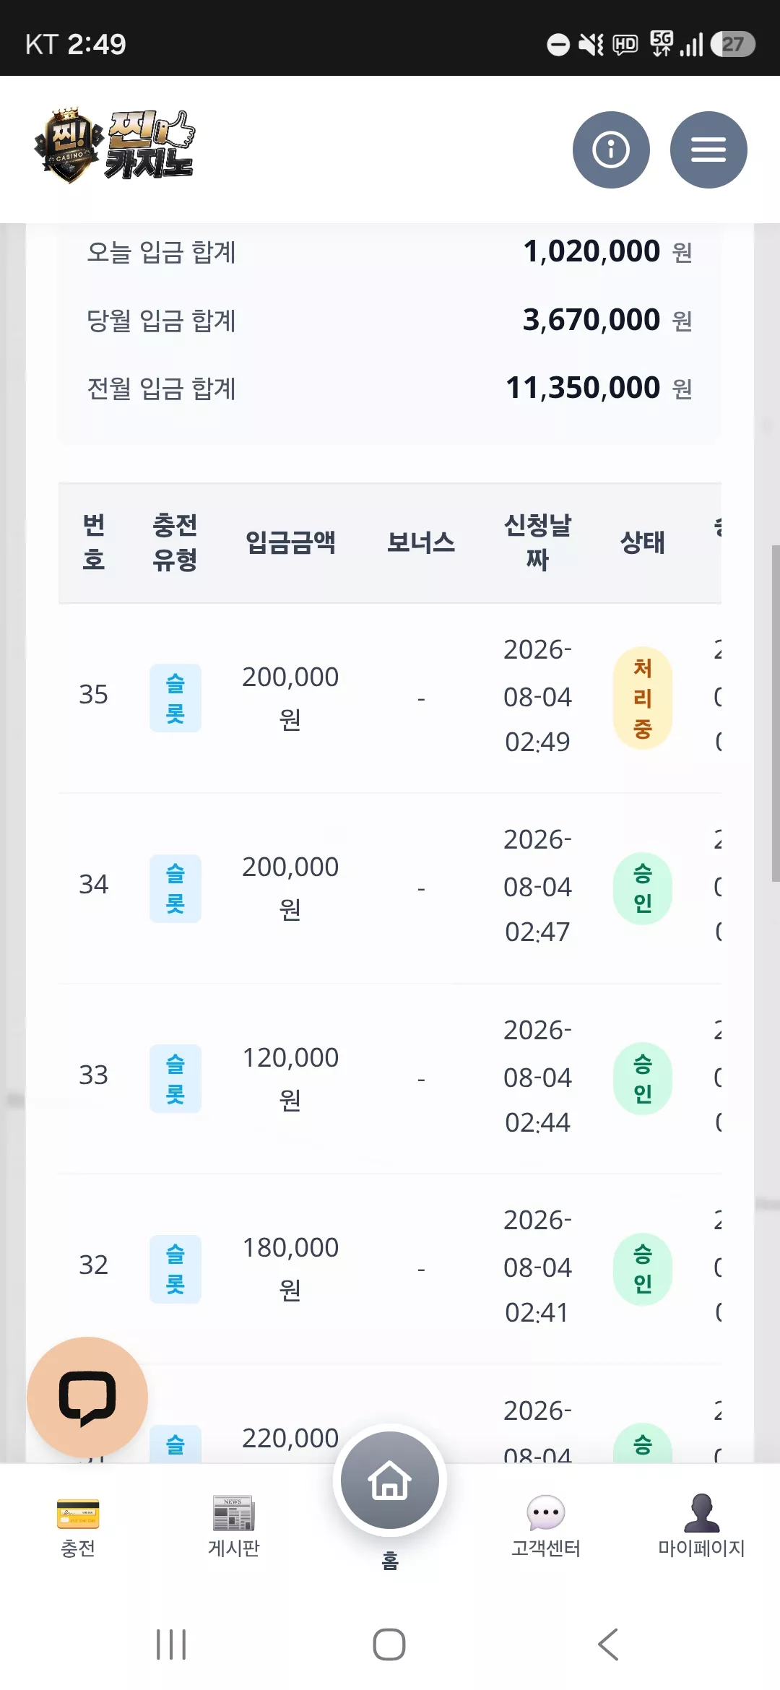This screenshot has height=1690, width=780.
Task: Select the 슬롯 tag in row 33
Action: (175, 1078)
